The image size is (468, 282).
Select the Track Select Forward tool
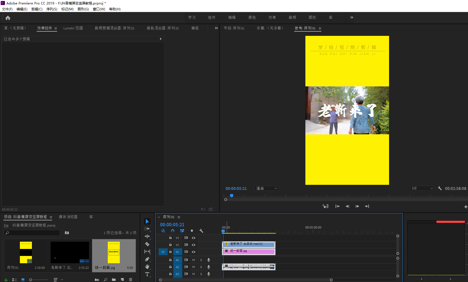[x=148, y=229]
